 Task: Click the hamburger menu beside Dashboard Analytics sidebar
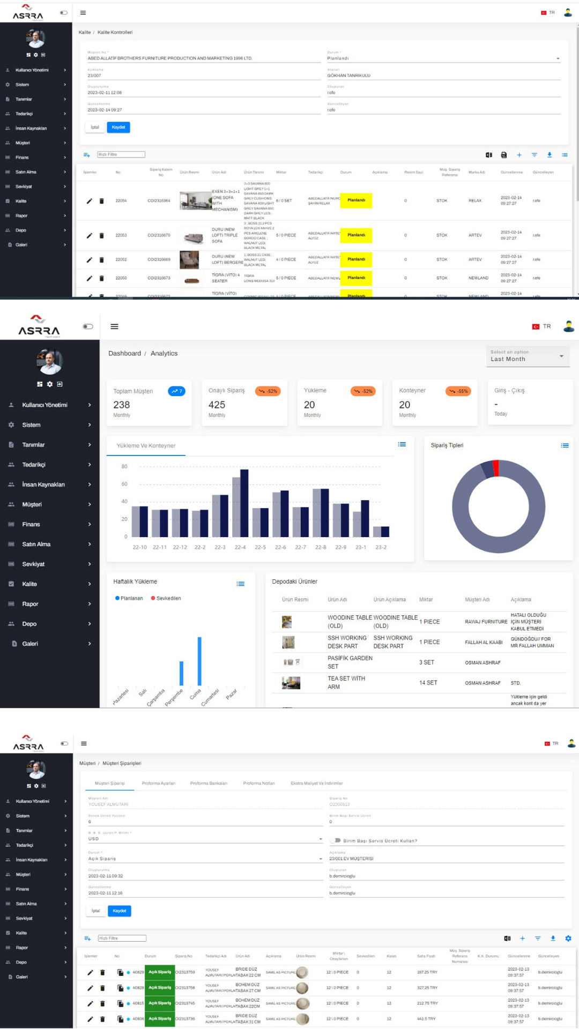[114, 326]
